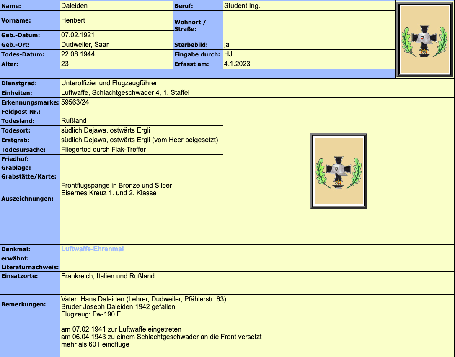This screenshot has width=455, height=357.
Task: Click the Sterbebild emblem thumbnail beside Beruf
Action: (424, 40)
